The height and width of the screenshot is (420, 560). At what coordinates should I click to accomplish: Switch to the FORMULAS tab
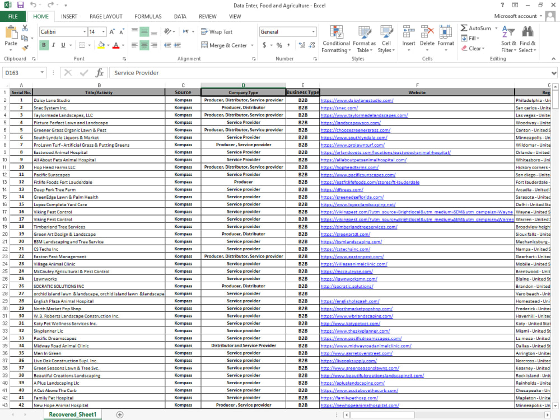(x=148, y=16)
